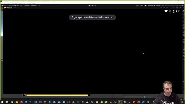Open Unity's Layers dropdown
Viewport: 185px width, 104px height.
[160, 5]
